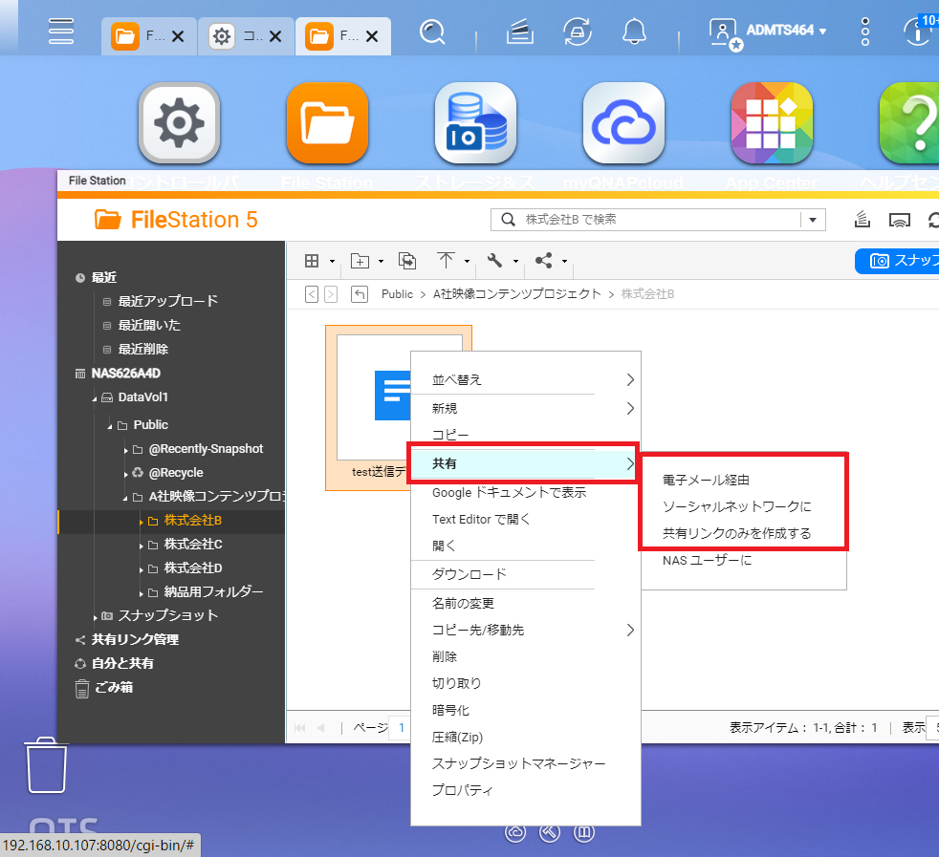Open the three-dot more options menu

click(x=864, y=32)
